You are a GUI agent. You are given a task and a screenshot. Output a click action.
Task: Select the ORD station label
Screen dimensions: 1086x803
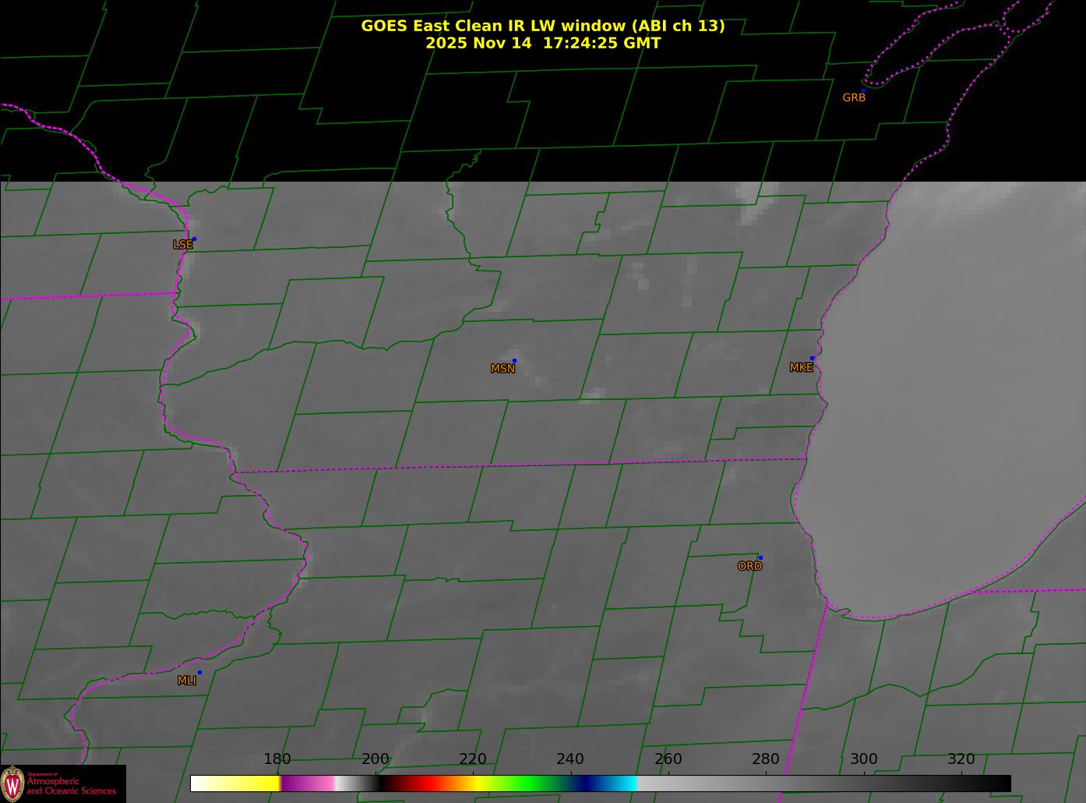[x=749, y=567]
